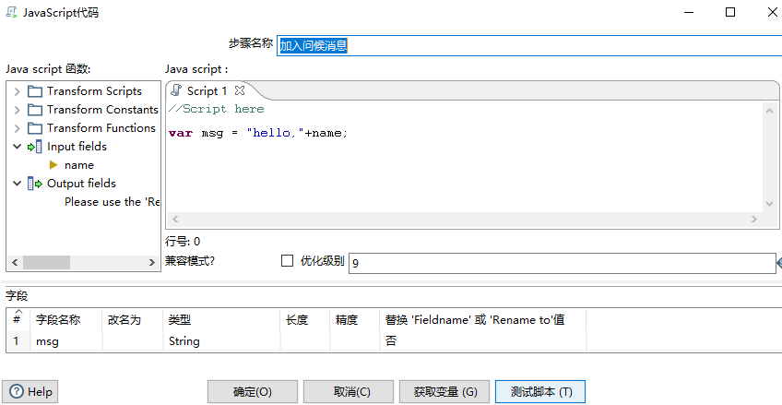Click the 测试脚本 (T) button
This screenshot has width=782, height=405.
[x=540, y=391]
